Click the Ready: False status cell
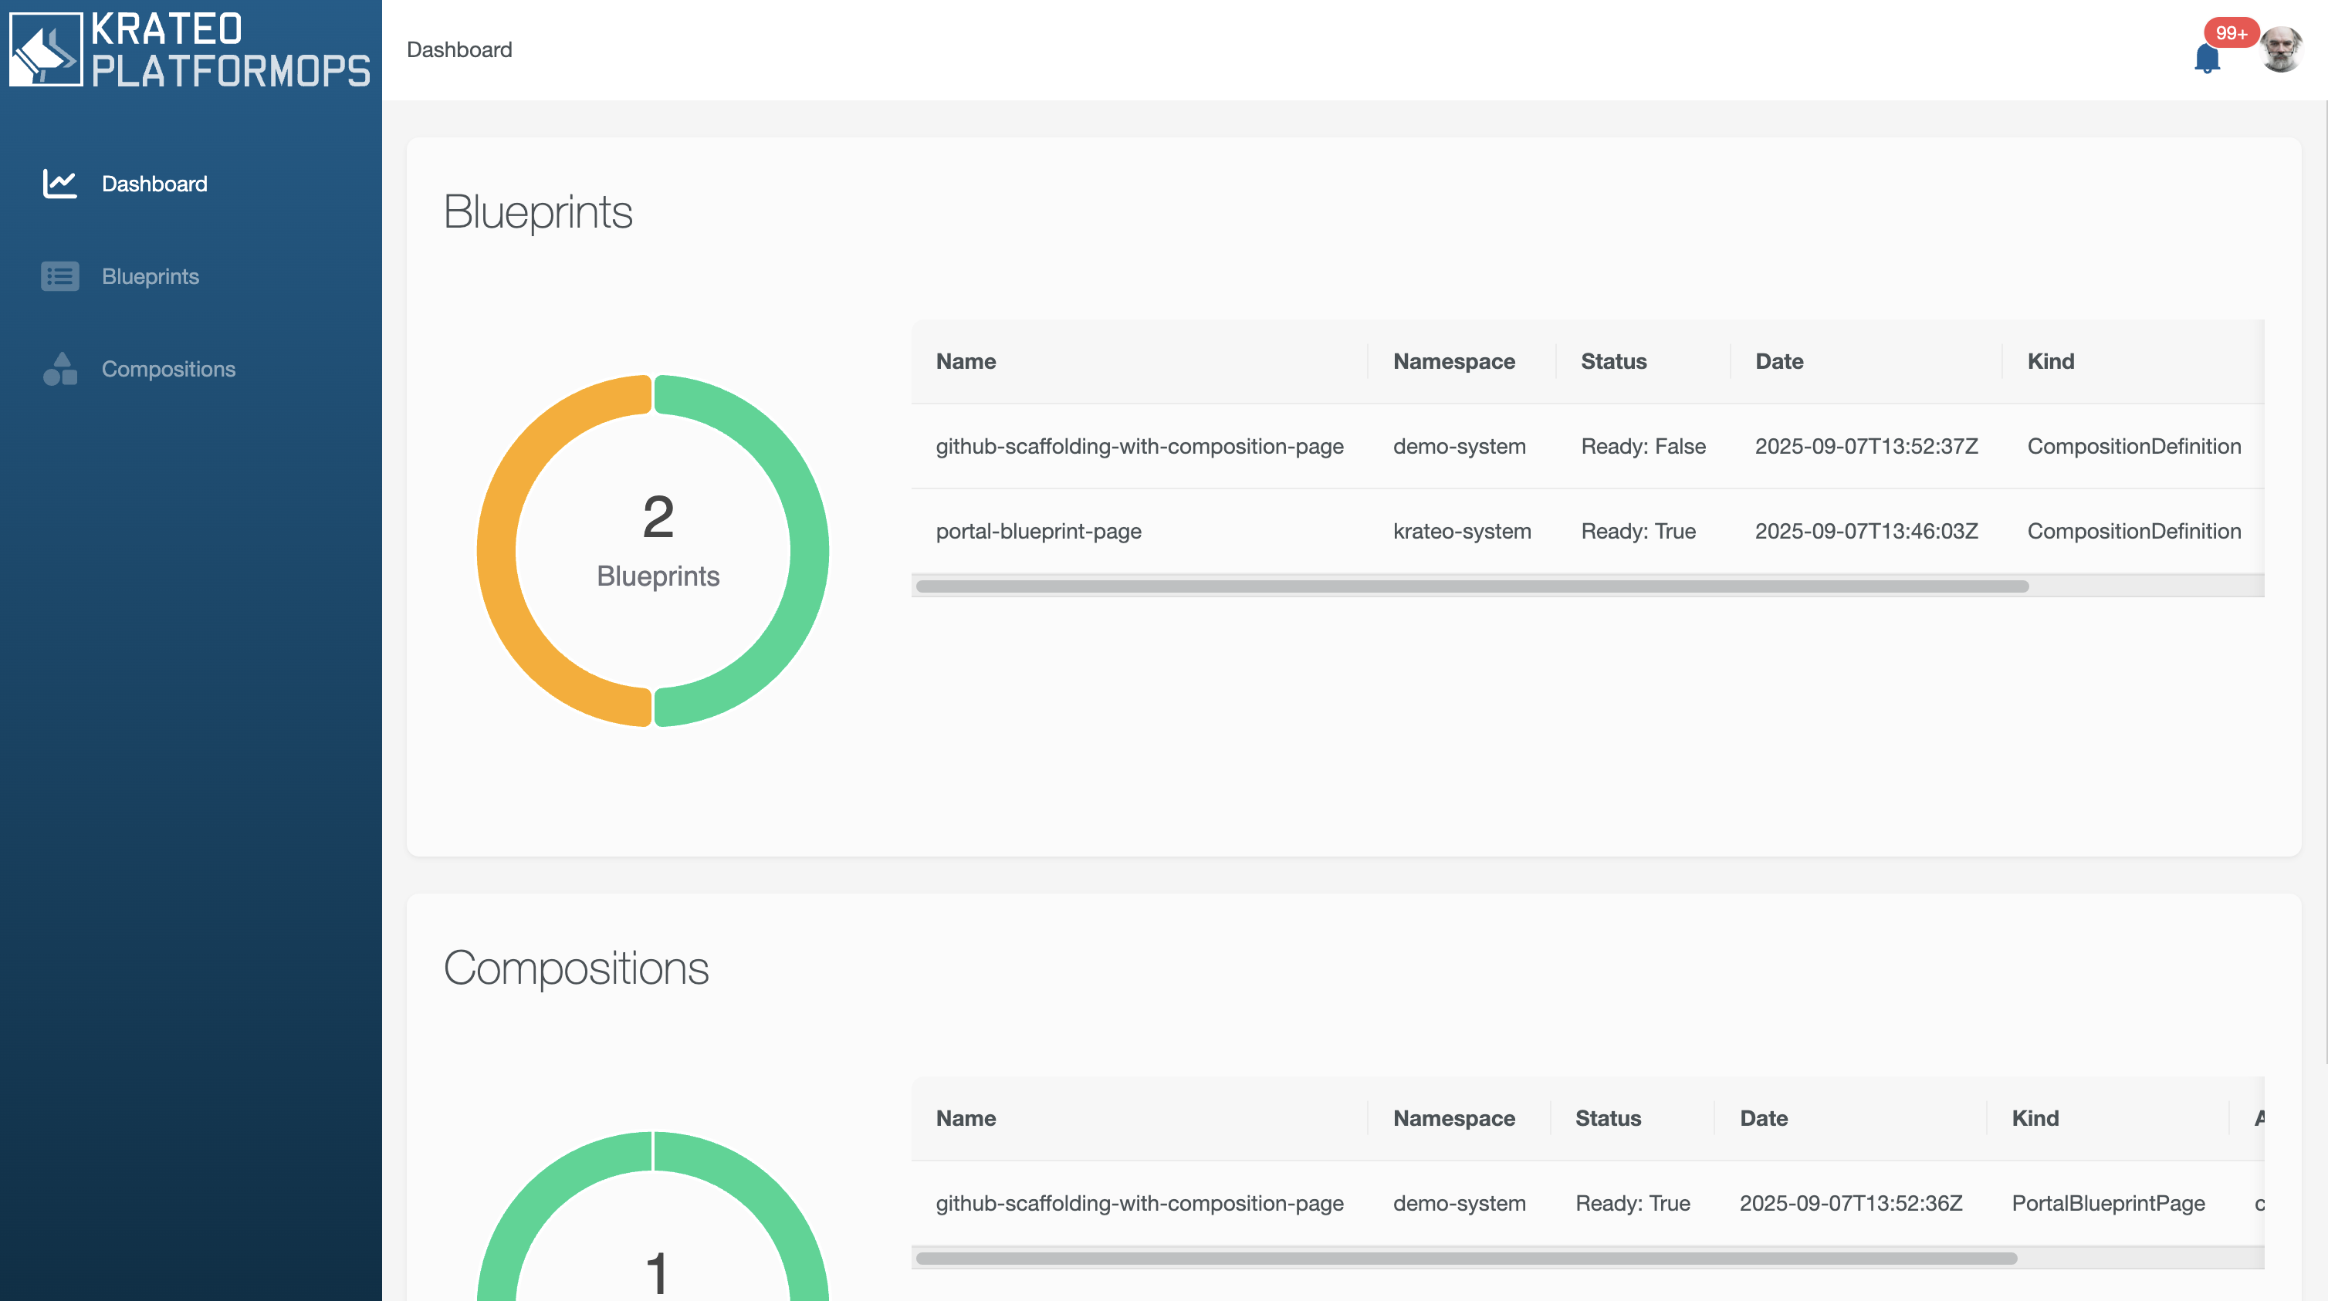The image size is (2328, 1301). click(1644, 446)
